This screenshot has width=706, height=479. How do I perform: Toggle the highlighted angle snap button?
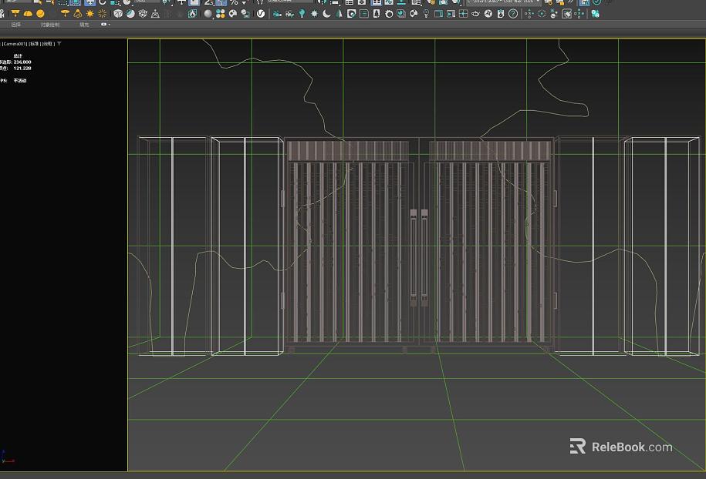point(221,2)
